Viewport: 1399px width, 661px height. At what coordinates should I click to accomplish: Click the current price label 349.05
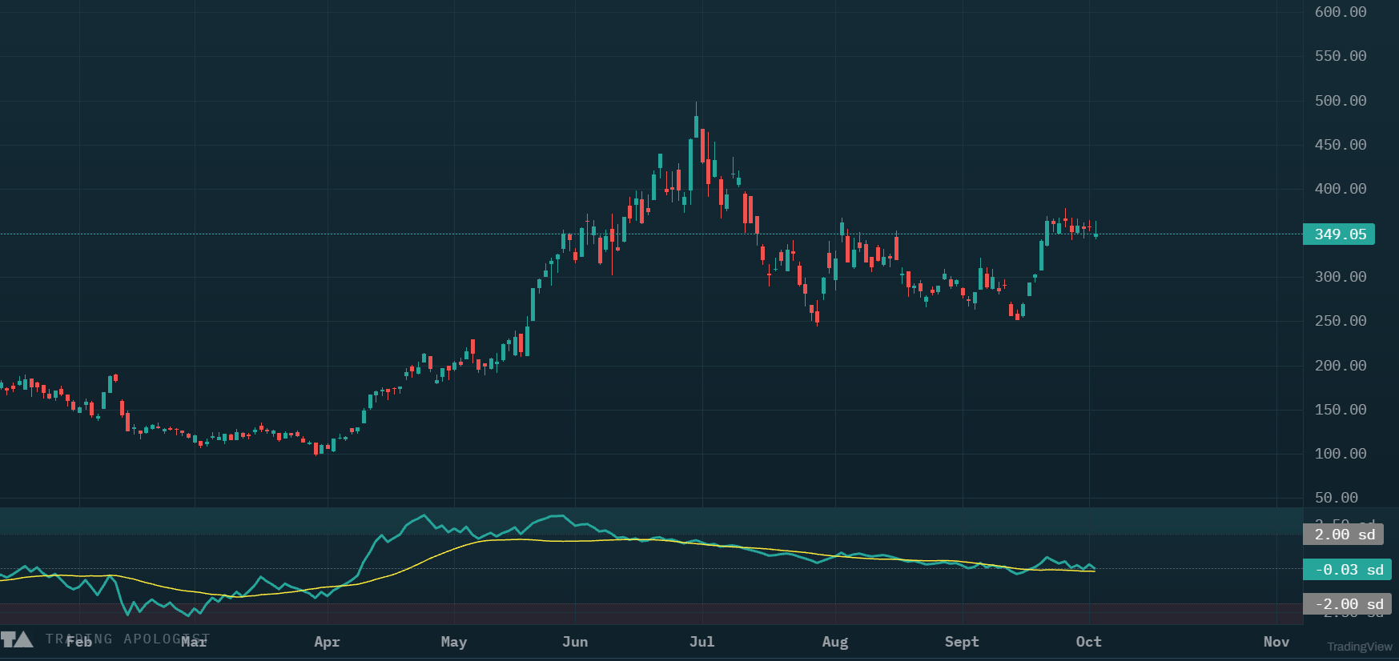pos(1339,234)
